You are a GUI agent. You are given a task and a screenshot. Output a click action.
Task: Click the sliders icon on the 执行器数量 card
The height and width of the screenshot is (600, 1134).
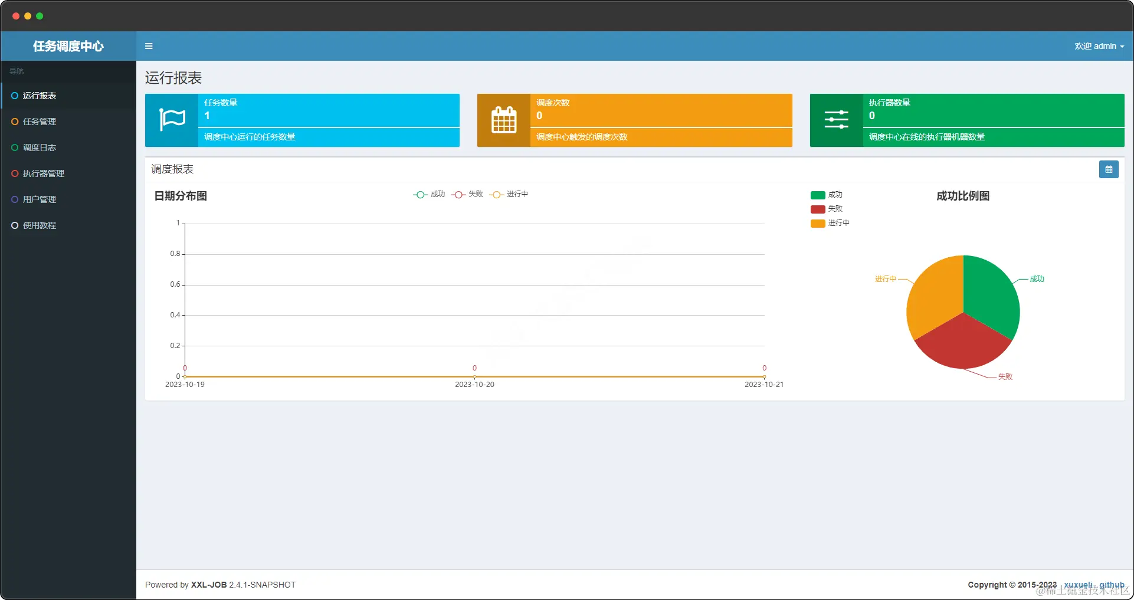point(836,120)
